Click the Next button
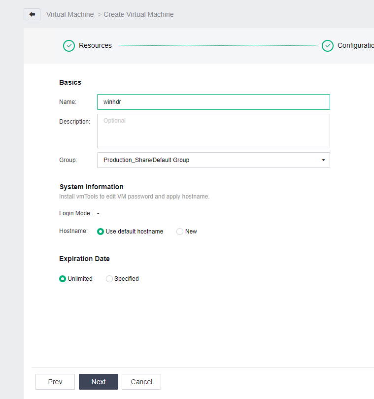Screen dimensions: 374x399 pos(99,382)
